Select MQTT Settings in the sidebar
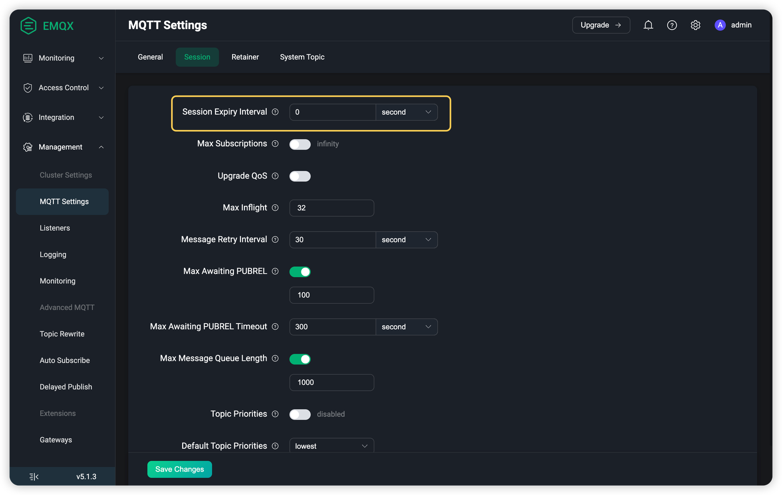The height and width of the screenshot is (495, 782). (x=62, y=201)
